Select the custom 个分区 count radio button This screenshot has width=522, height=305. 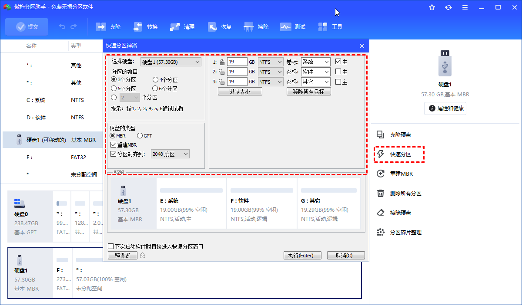114,98
